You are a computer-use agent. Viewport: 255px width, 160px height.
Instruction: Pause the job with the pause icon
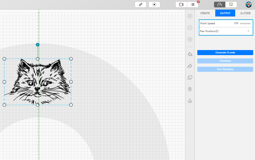[x=190, y=28]
